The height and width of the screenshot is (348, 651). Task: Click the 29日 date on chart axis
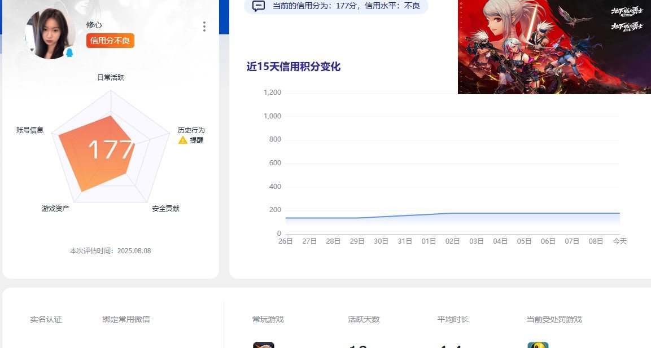tap(357, 241)
